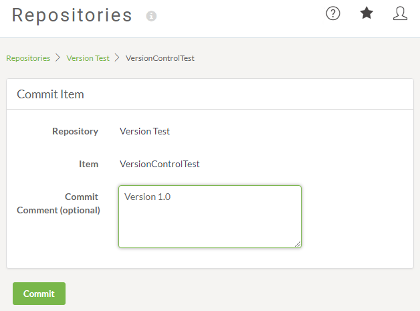The image size is (420, 311).
Task: Place cursor on the Version 1.0 comment text
Action: coord(147,197)
